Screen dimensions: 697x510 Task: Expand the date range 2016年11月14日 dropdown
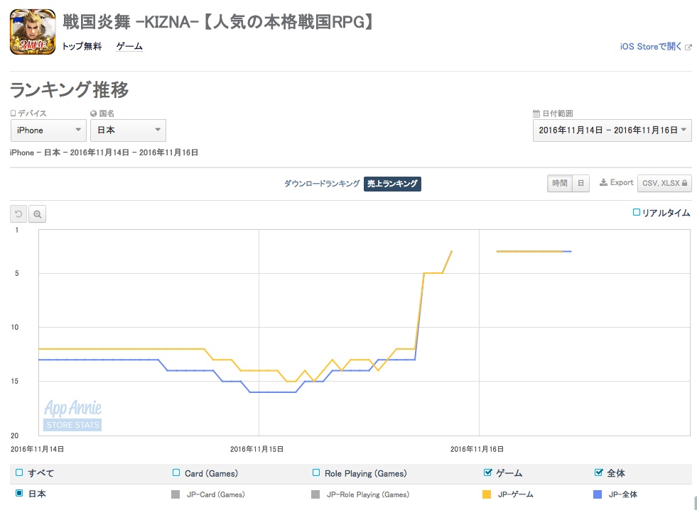pyautogui.click(x=612, y=131)
